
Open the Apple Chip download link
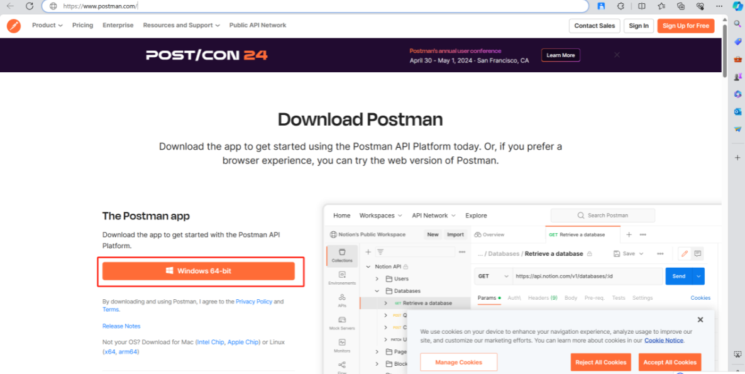243,342
